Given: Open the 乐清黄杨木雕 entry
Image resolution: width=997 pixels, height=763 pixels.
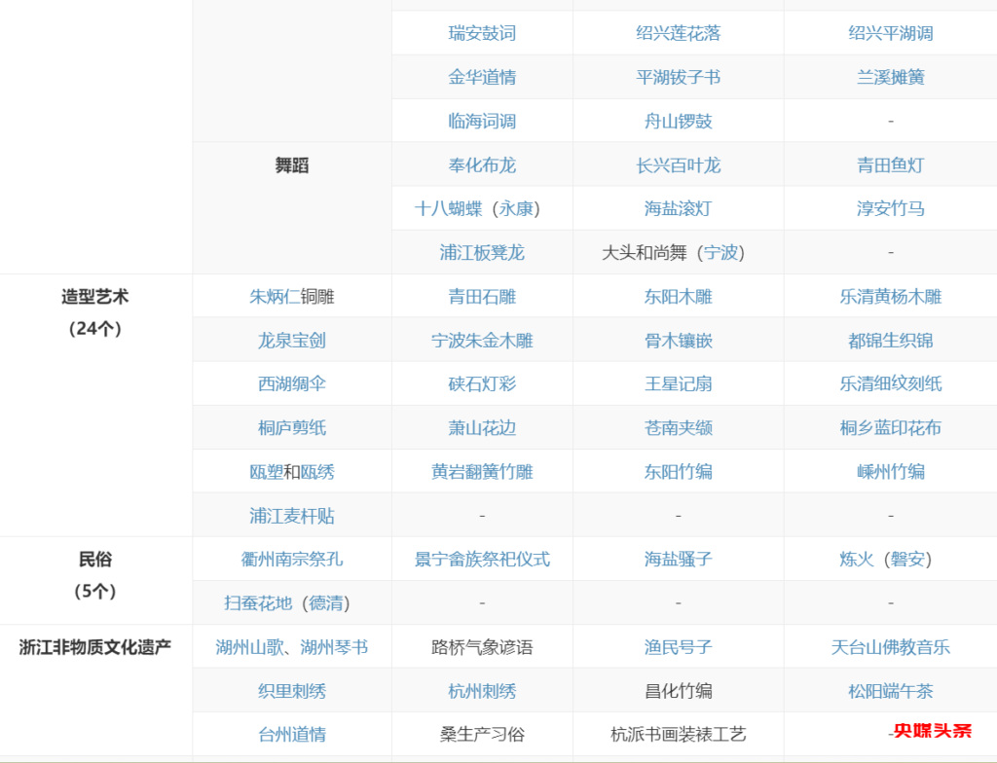Looking at the screenshot, I should (x=889, y=296).
